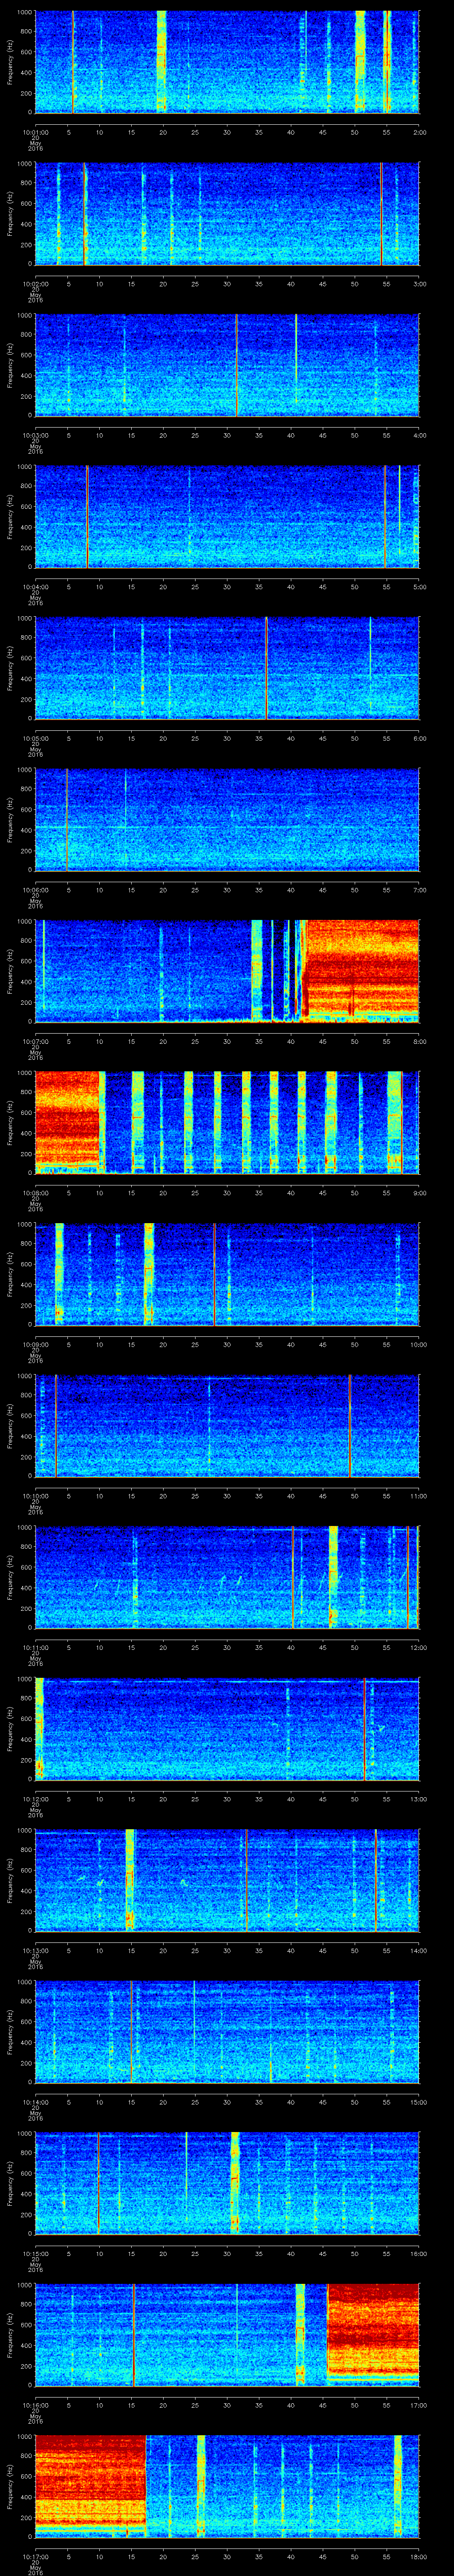Click the 10:13:00 timestamp text
454x2576 pixels.
(x=35, y=1950)
